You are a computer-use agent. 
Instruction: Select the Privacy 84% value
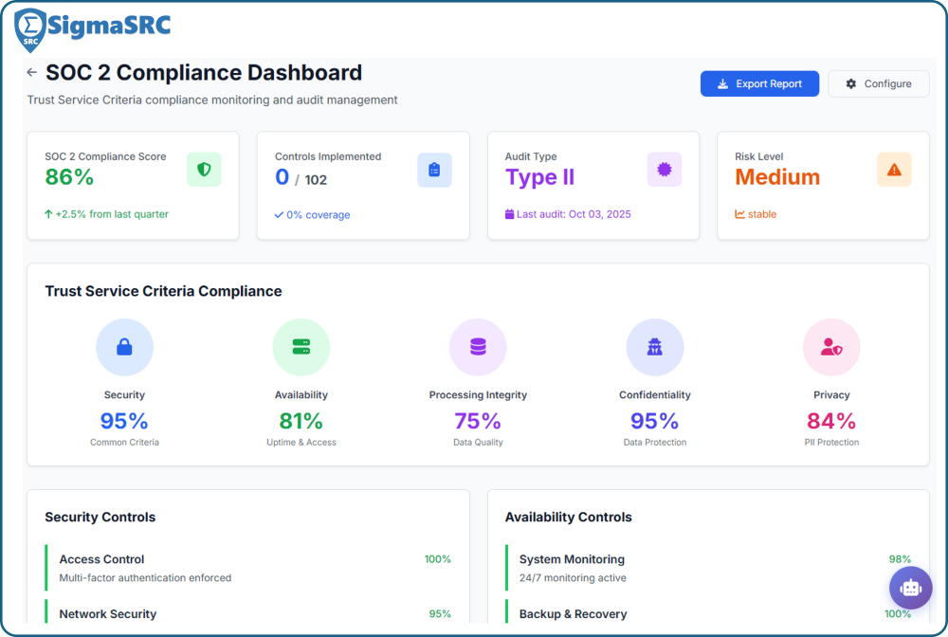coord(831,421)
